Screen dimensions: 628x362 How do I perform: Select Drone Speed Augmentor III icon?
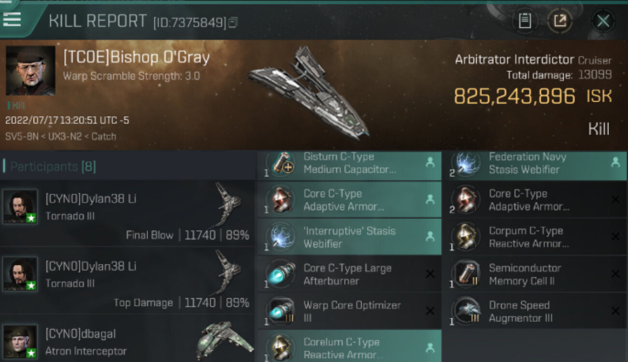[x=466, y=311]
